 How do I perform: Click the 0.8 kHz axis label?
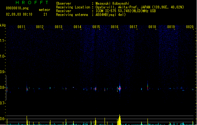click(3, 87)
